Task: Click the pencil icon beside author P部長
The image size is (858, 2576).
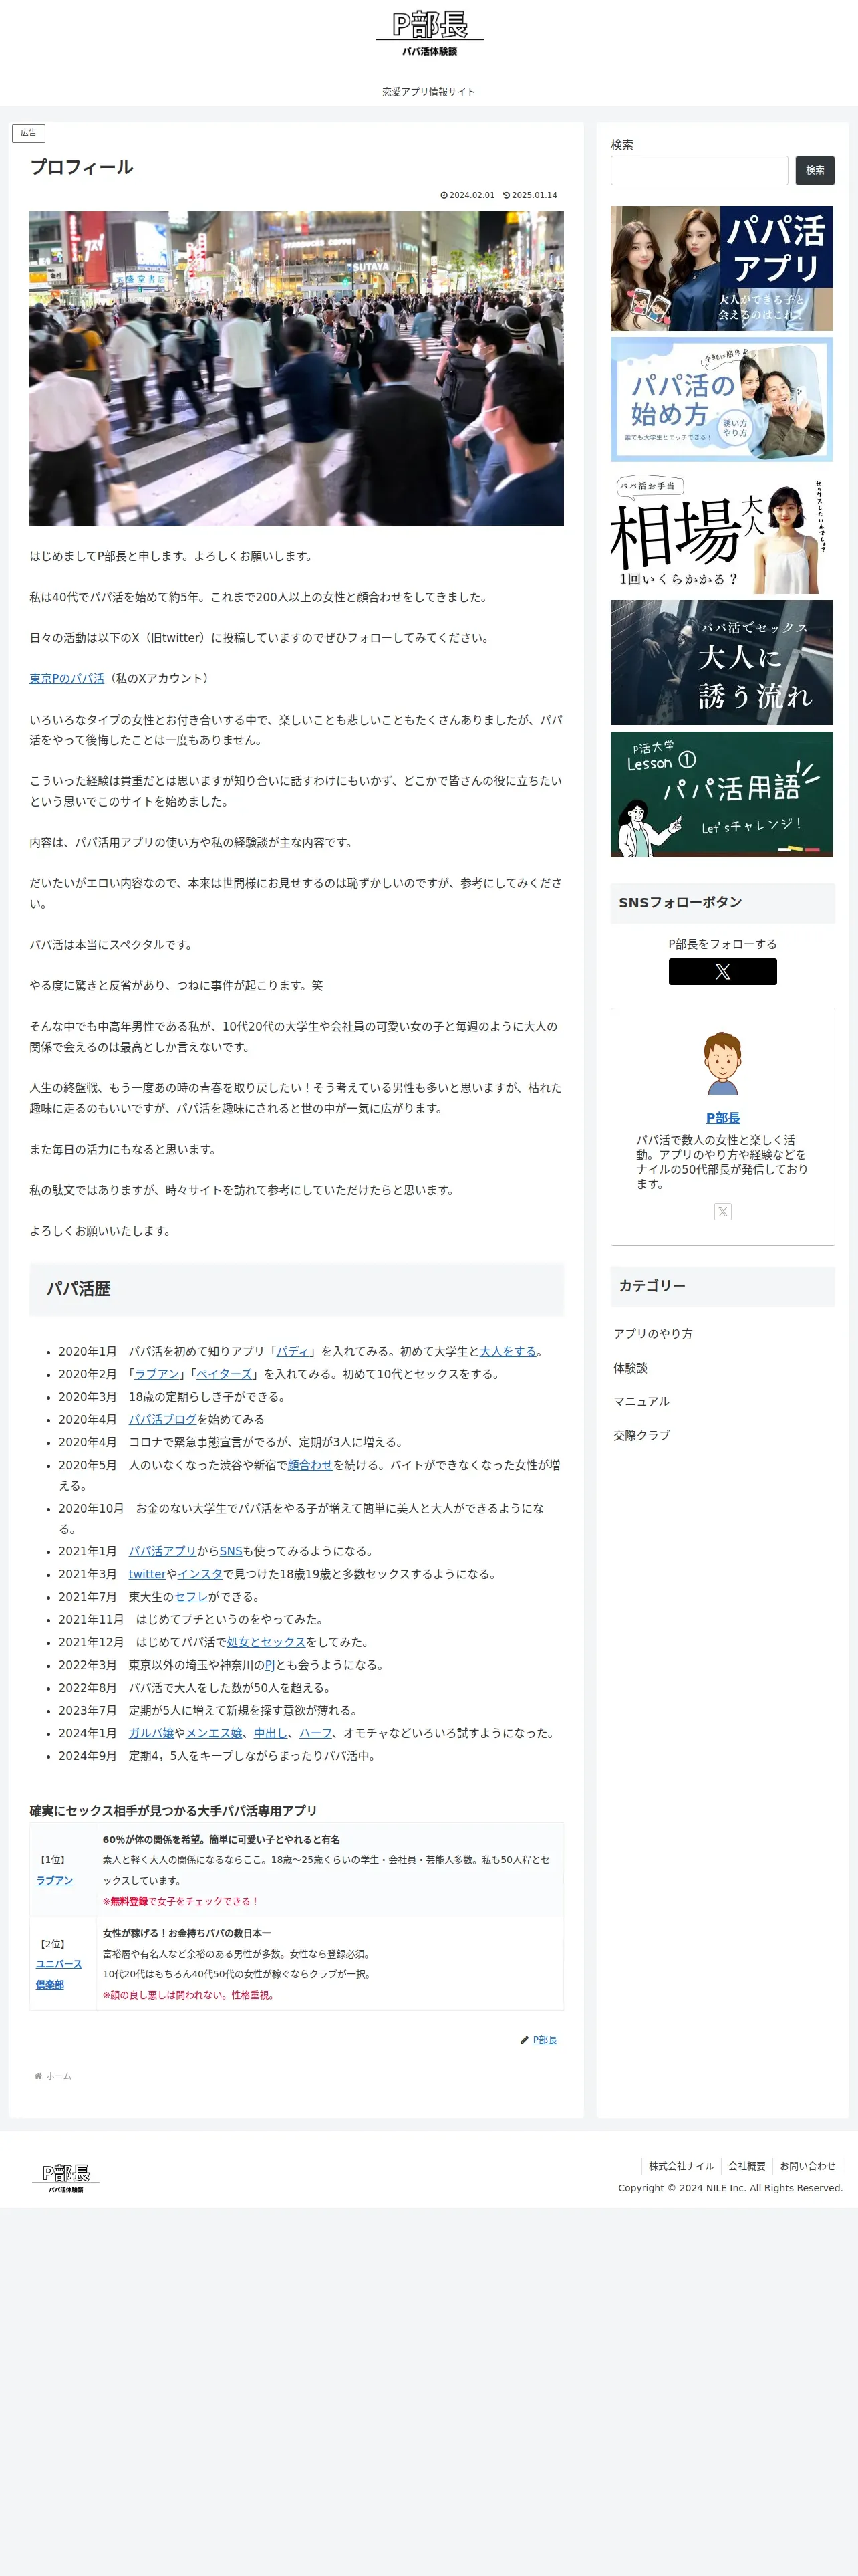Action: point(525,2040)
